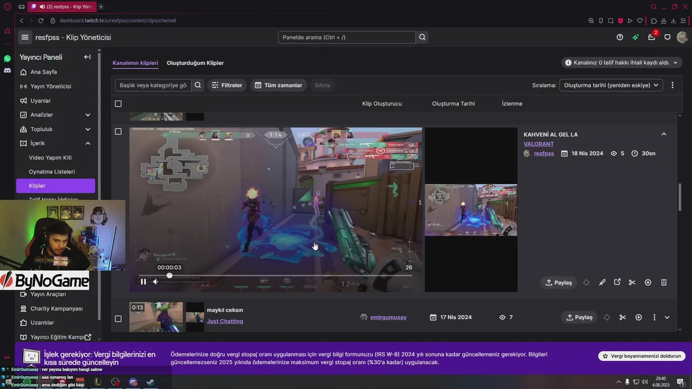Click the sword icon on KAHVENİ AL GEL LA
The width and height of the screenshot is (692, 389).
coord(602,283)
